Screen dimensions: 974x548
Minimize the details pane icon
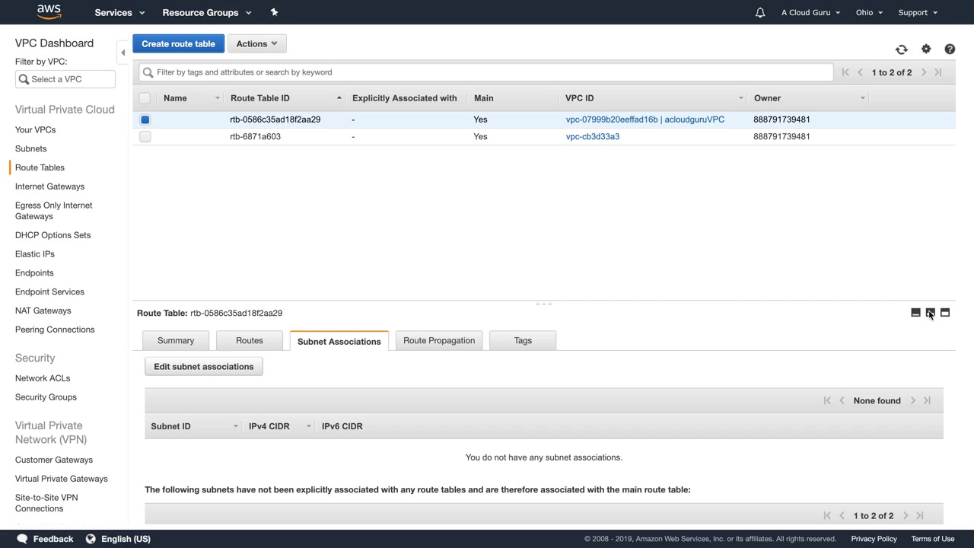915,313
